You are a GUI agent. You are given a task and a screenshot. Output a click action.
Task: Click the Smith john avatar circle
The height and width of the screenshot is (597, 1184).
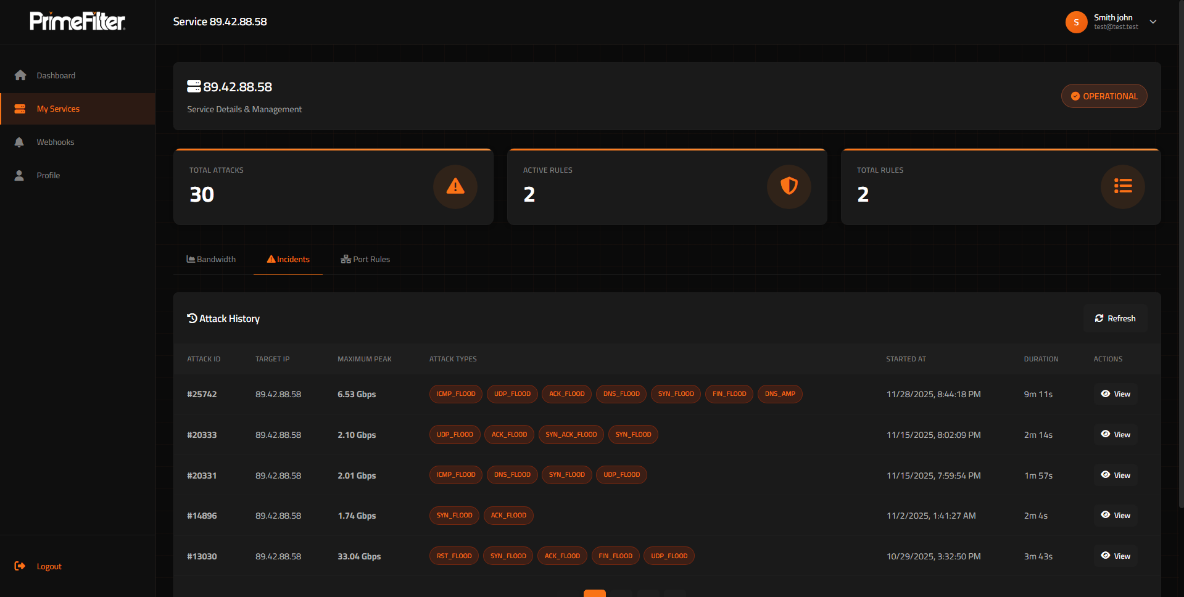click(1076, 22)
